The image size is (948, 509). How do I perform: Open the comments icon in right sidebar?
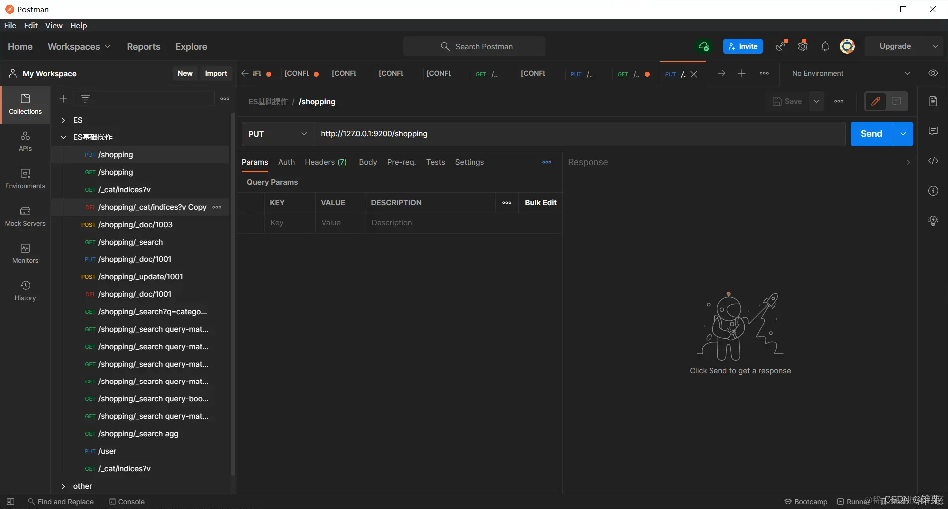[933, 131]
